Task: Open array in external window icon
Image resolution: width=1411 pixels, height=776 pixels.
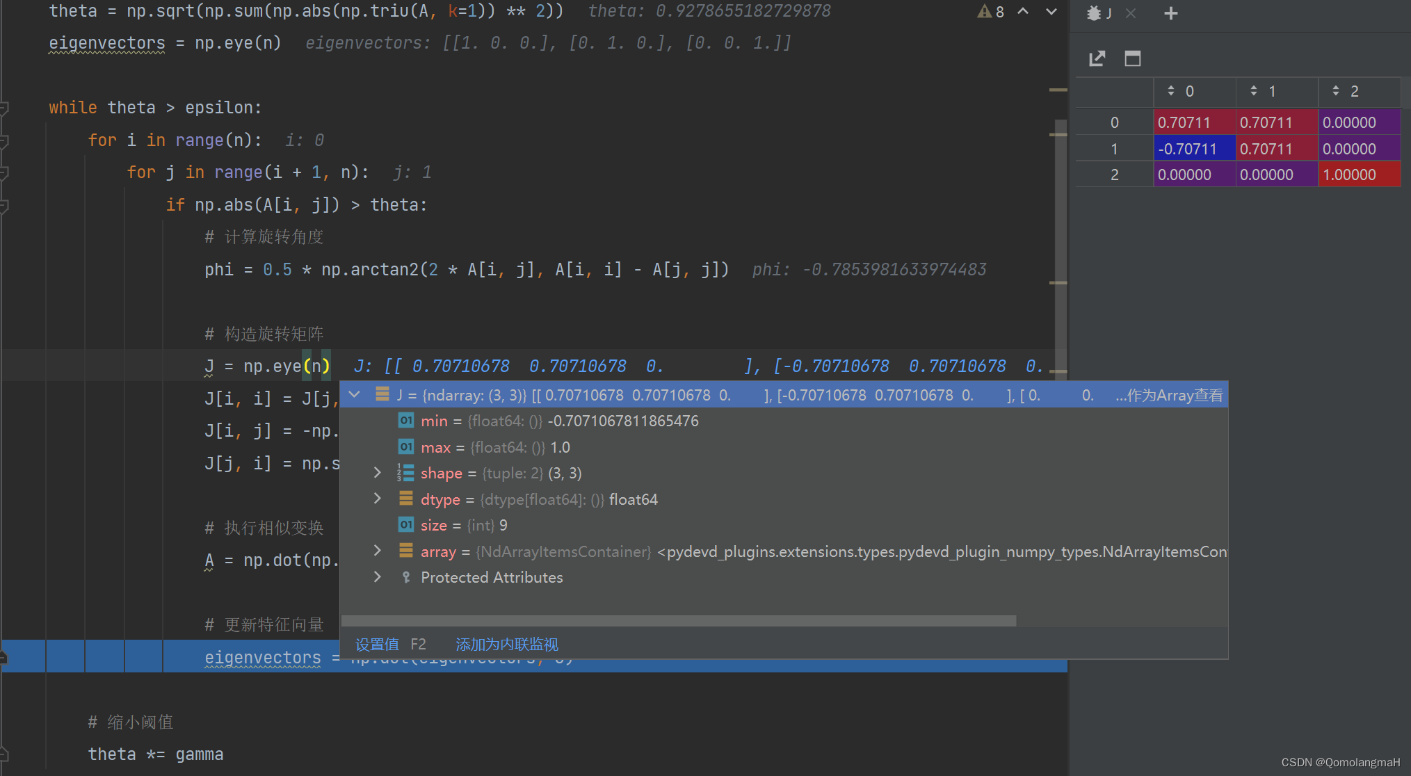Action: [1097, 58]
